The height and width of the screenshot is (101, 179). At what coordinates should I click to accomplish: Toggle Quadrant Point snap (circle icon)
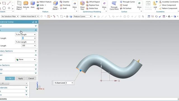tap(128, 17)
